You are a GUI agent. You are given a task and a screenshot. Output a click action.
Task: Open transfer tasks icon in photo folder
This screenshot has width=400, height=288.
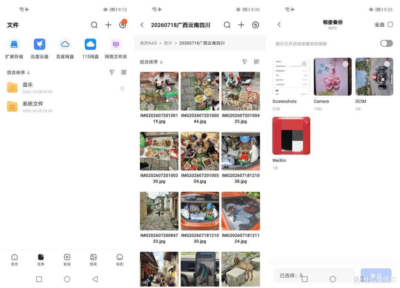pos(255,25)
